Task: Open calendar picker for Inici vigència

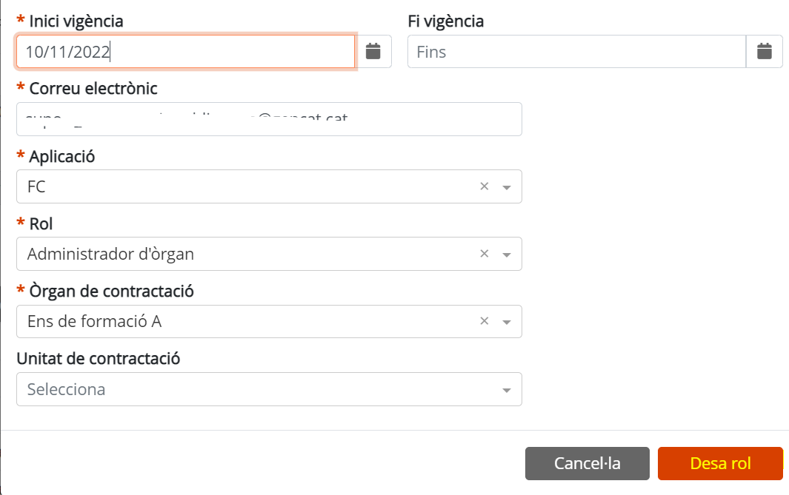Action: [373, 51]
